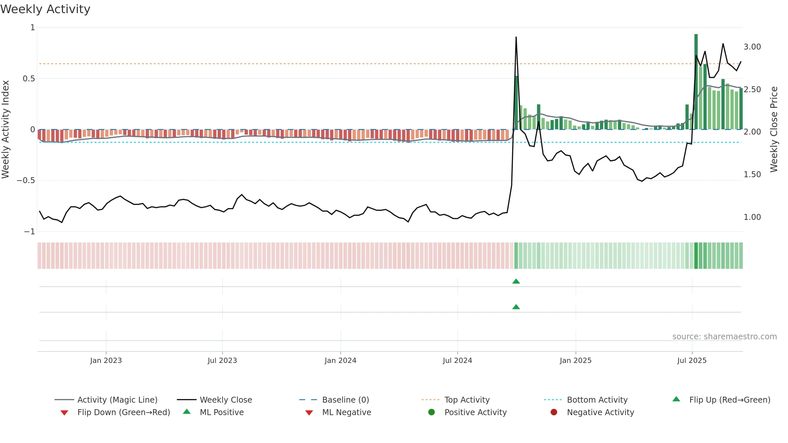Screen dimensions: 788x443
Task: Click the lower green ML positive marker on the chart
Action: pyautogui.click(x=516, y=307)
